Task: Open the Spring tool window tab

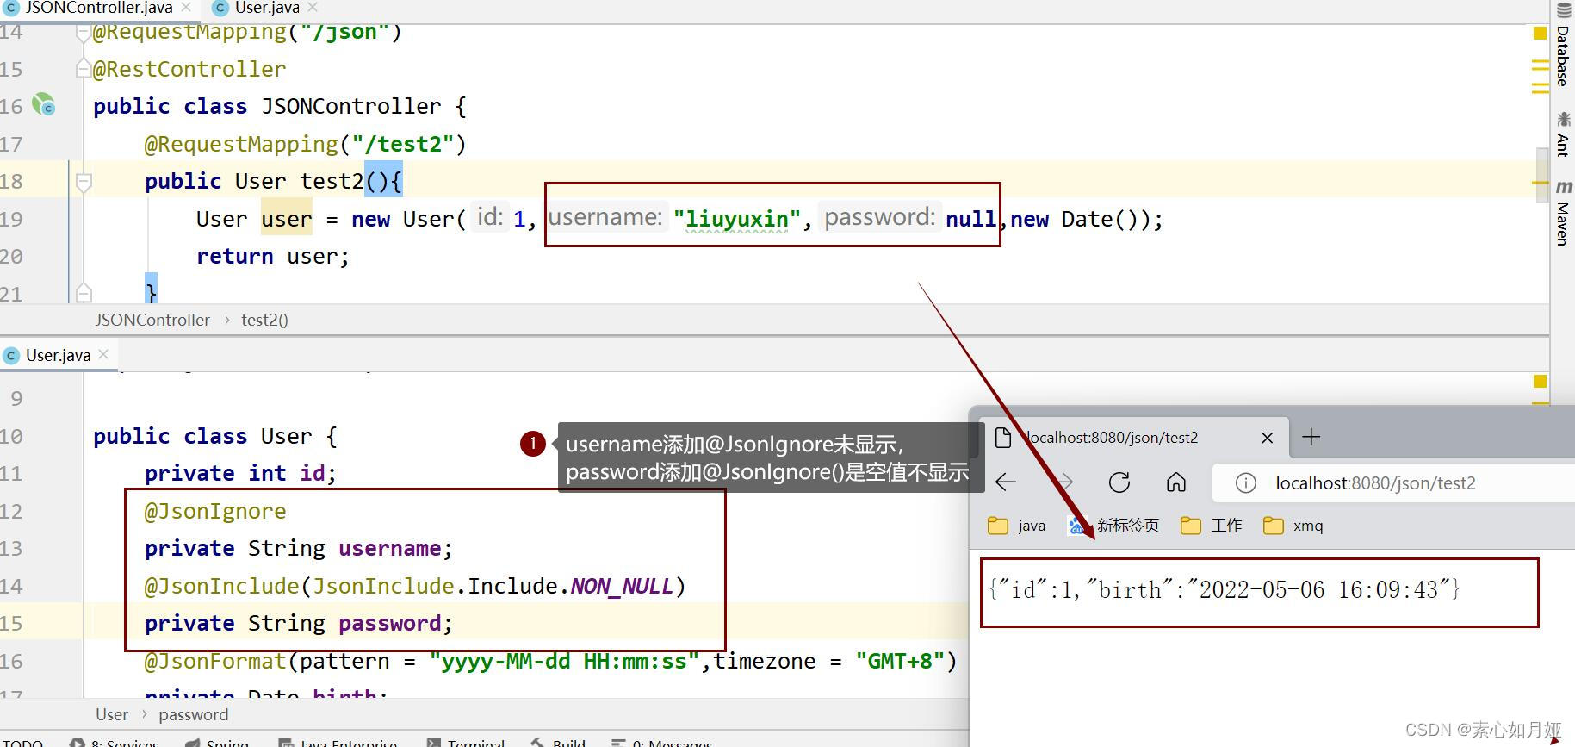Action: point(217,742)
